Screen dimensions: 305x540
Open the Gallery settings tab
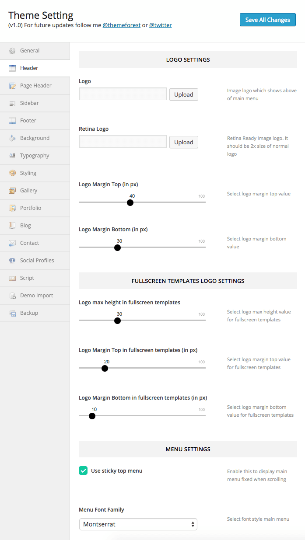point(35,191)
